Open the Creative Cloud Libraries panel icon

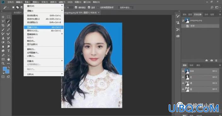[x=178, y=36]
